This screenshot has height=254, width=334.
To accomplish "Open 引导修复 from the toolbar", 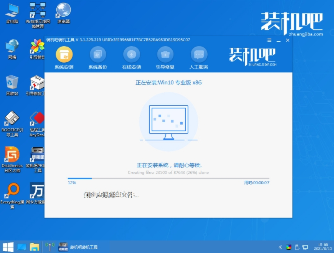I will (x=165, y=55).
